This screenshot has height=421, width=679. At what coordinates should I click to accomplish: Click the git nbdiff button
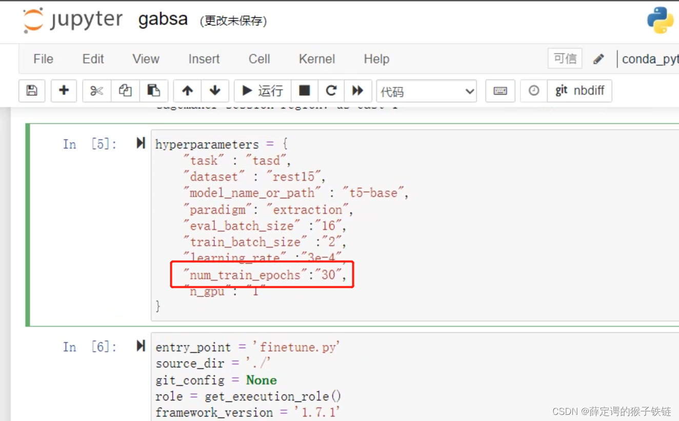580,91
